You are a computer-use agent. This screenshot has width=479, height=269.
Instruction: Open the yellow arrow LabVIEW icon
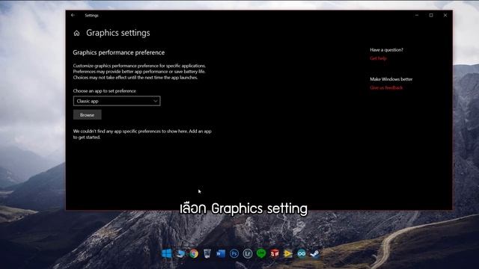tap(287, 253)
